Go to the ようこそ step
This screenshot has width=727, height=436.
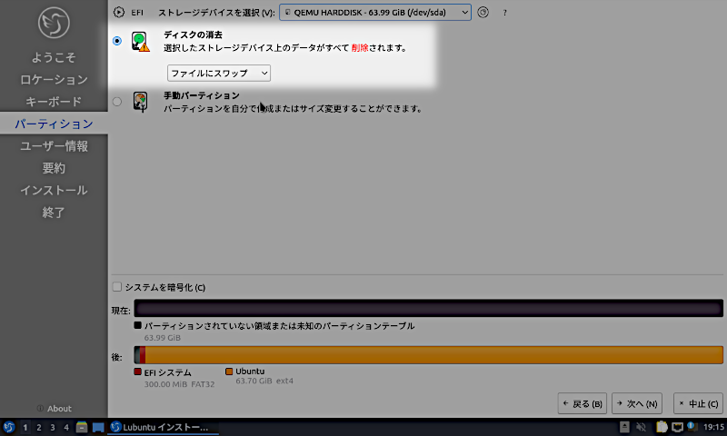54,57
